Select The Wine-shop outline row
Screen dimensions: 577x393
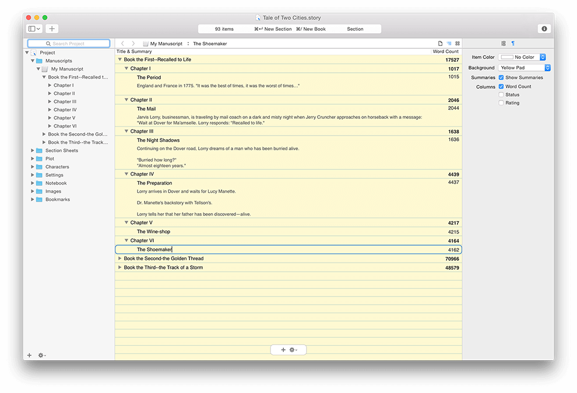(x=288, y=232)
